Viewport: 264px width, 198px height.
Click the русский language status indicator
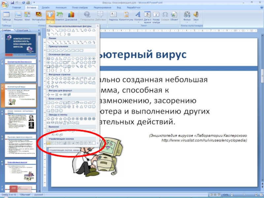point(38,195)
